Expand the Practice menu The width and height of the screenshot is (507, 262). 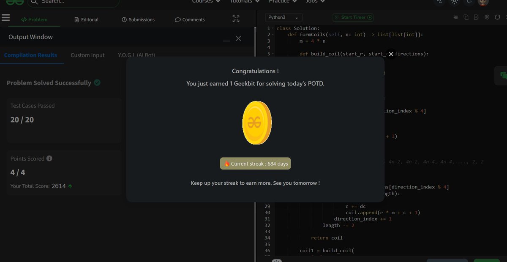283,2
